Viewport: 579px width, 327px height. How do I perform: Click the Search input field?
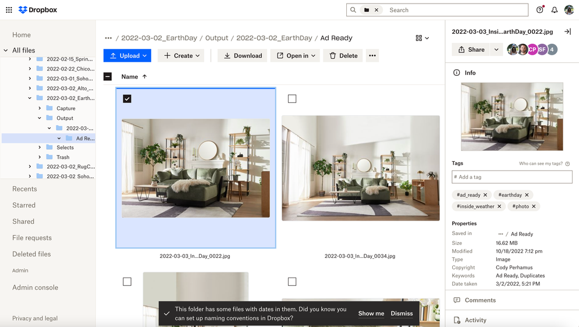pos(457,10)
